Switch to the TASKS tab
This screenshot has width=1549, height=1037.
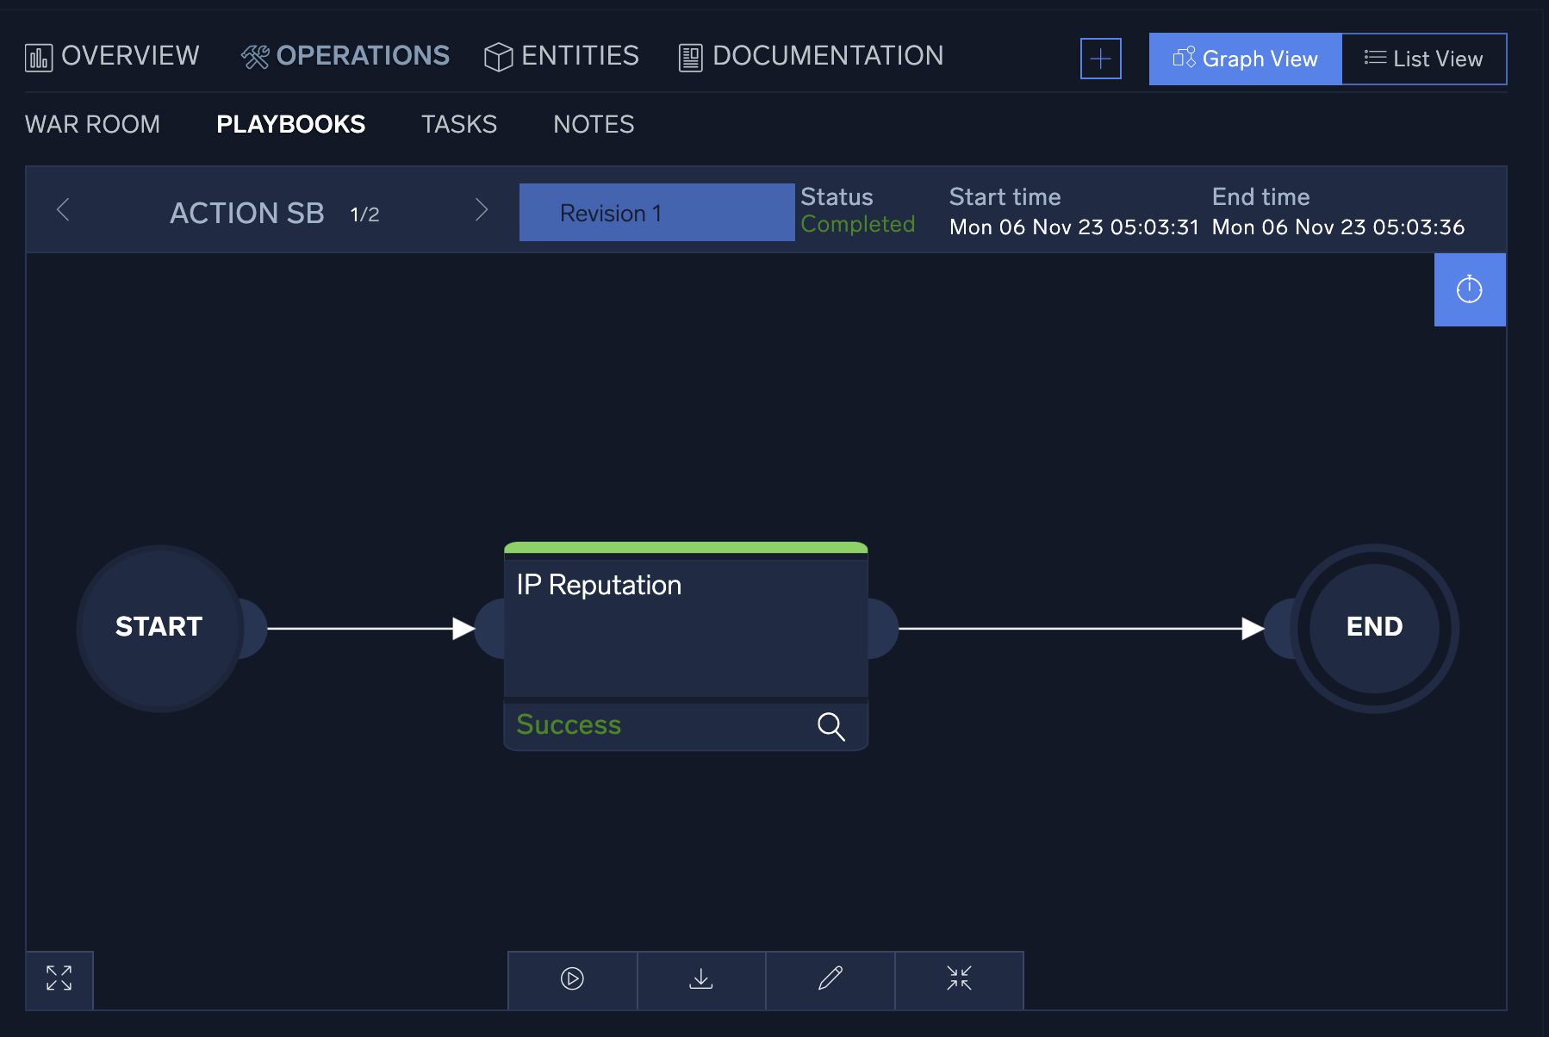coord(458,124)
